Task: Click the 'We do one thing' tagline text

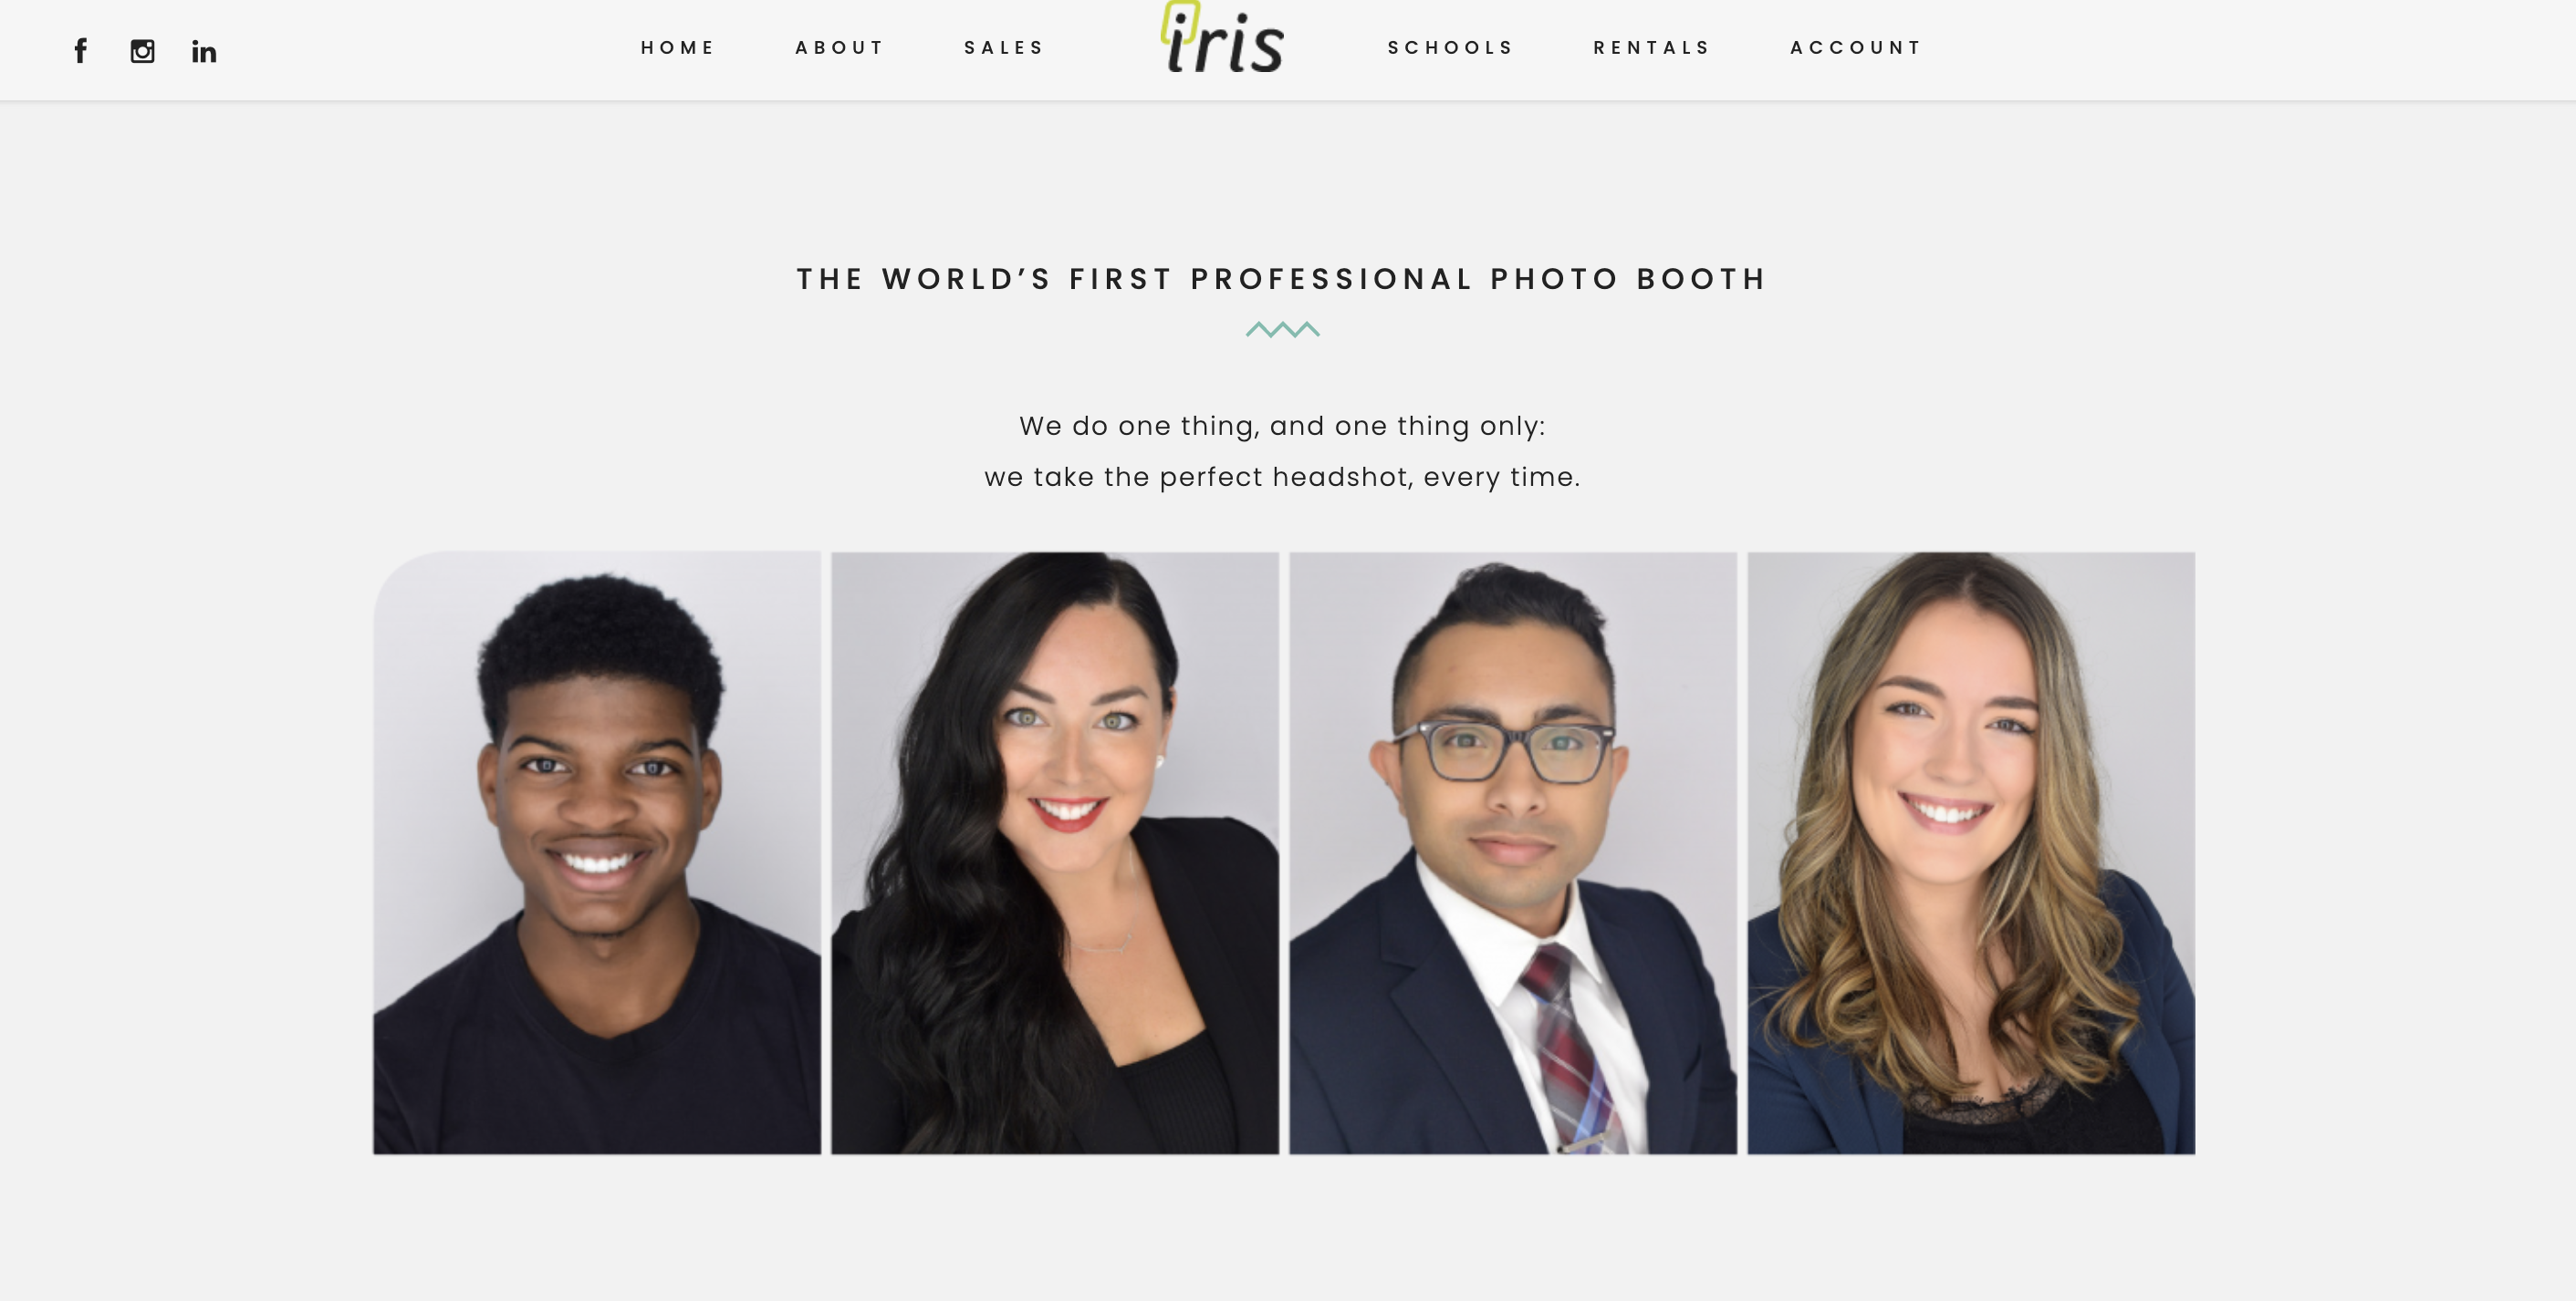Action: 1282,426
